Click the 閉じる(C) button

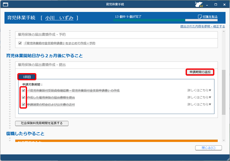click(208, 148)
